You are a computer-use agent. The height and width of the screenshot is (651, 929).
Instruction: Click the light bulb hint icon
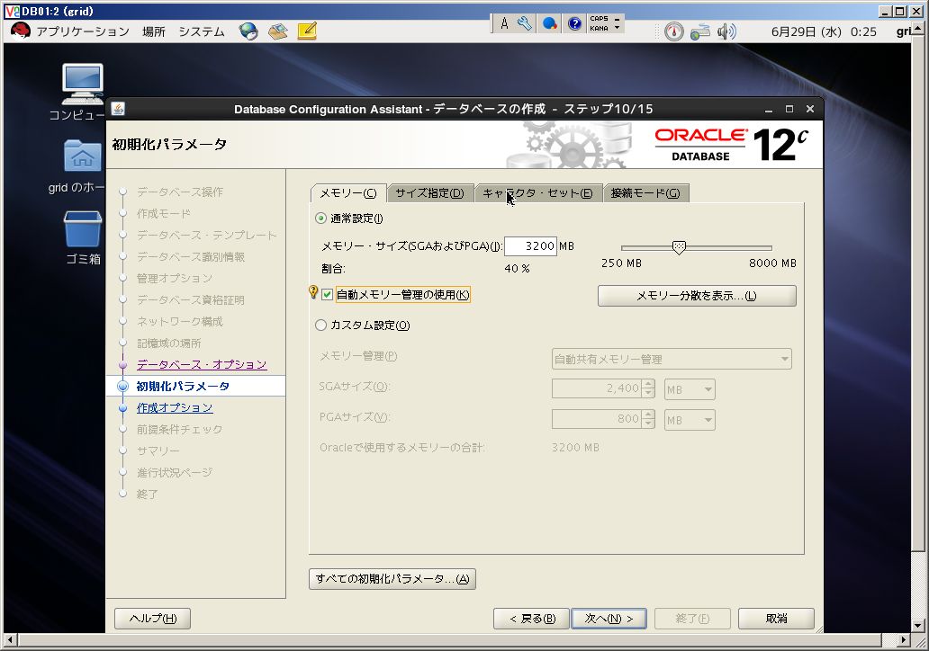click(x=313, y=291)
